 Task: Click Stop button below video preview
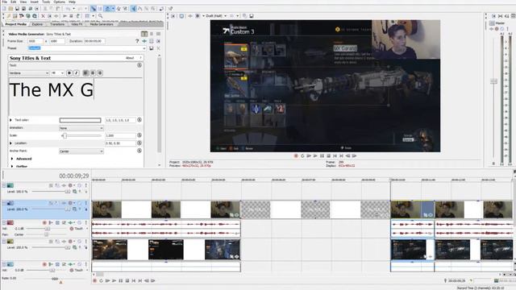[328, 155]
